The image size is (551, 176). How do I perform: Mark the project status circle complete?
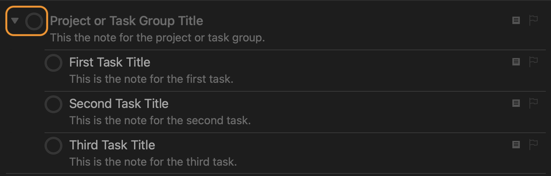tap(34, 21)
